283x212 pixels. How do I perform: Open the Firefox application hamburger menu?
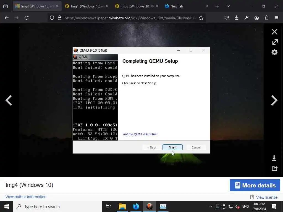click(276, 18)
